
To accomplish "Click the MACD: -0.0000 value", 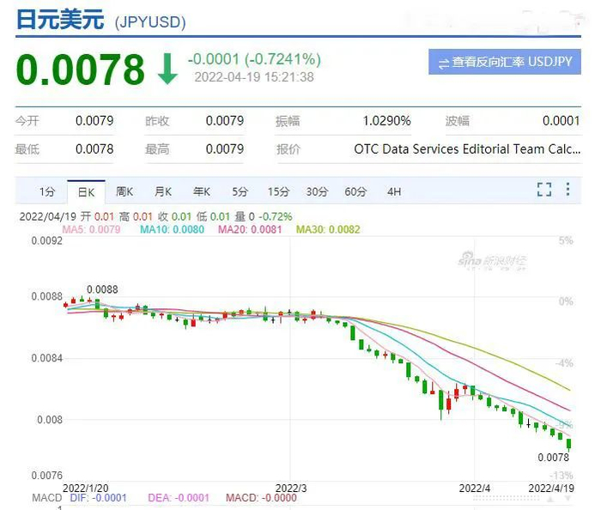I will pyautogui.click(x=261, y=498).
